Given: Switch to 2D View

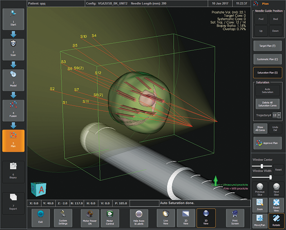Looking at the screenshot, I should (x=185, y=218).
